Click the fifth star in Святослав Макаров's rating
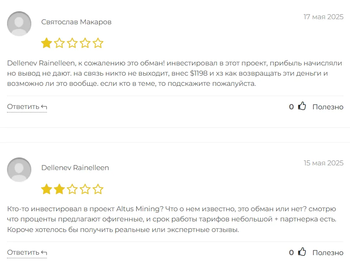 [98, 43]
